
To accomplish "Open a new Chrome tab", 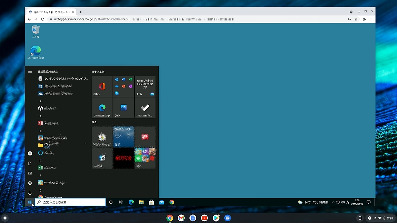I will [x=81, y=12].
